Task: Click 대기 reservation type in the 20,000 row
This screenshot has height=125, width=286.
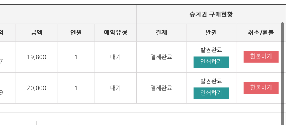Action: [x=115, y=88]
